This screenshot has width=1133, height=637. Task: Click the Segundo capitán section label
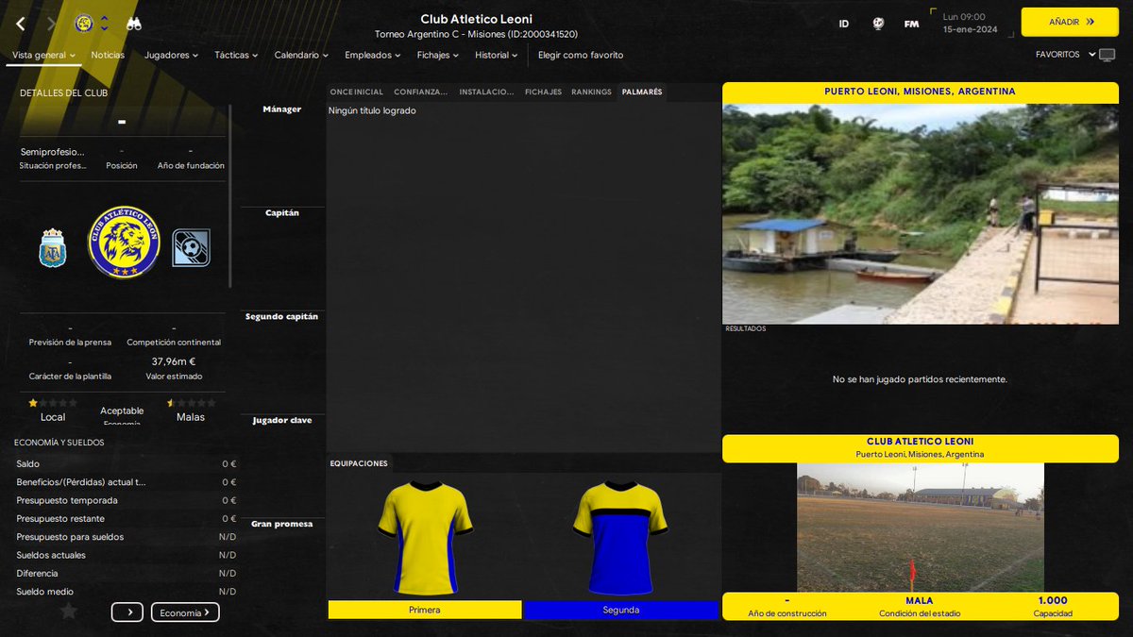tap(281, 317)
